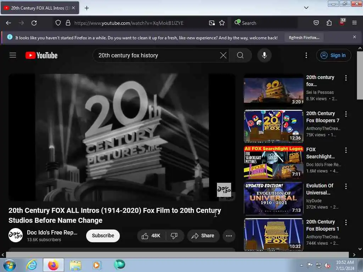Click the Doc Ido watermark in video

224,190
